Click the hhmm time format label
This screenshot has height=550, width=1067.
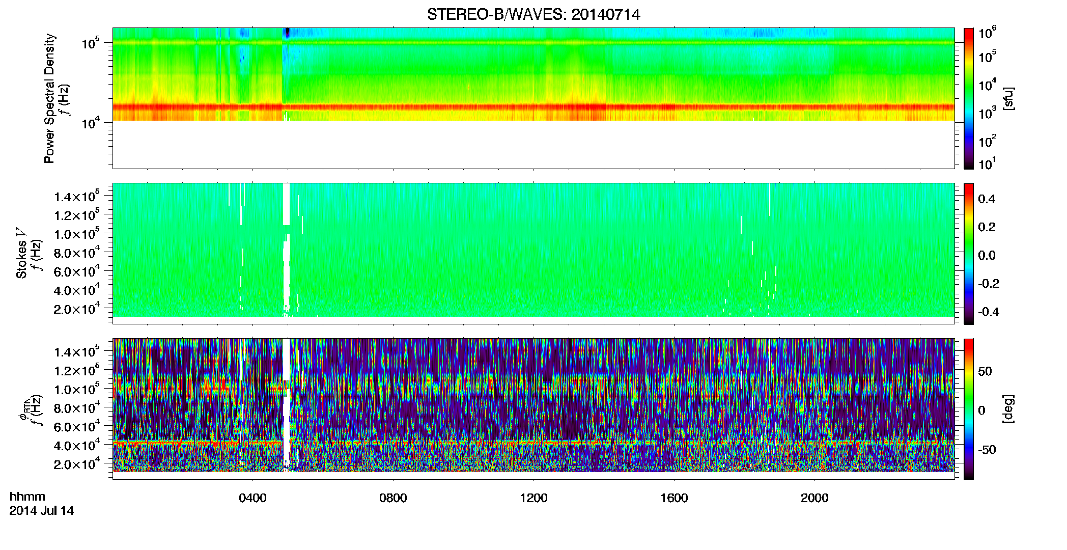click(27, 497)
